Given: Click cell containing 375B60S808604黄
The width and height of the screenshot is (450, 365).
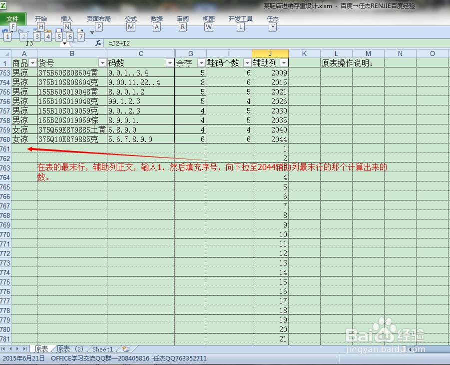Looking at the screenshot, I should (x=72, y=73).
